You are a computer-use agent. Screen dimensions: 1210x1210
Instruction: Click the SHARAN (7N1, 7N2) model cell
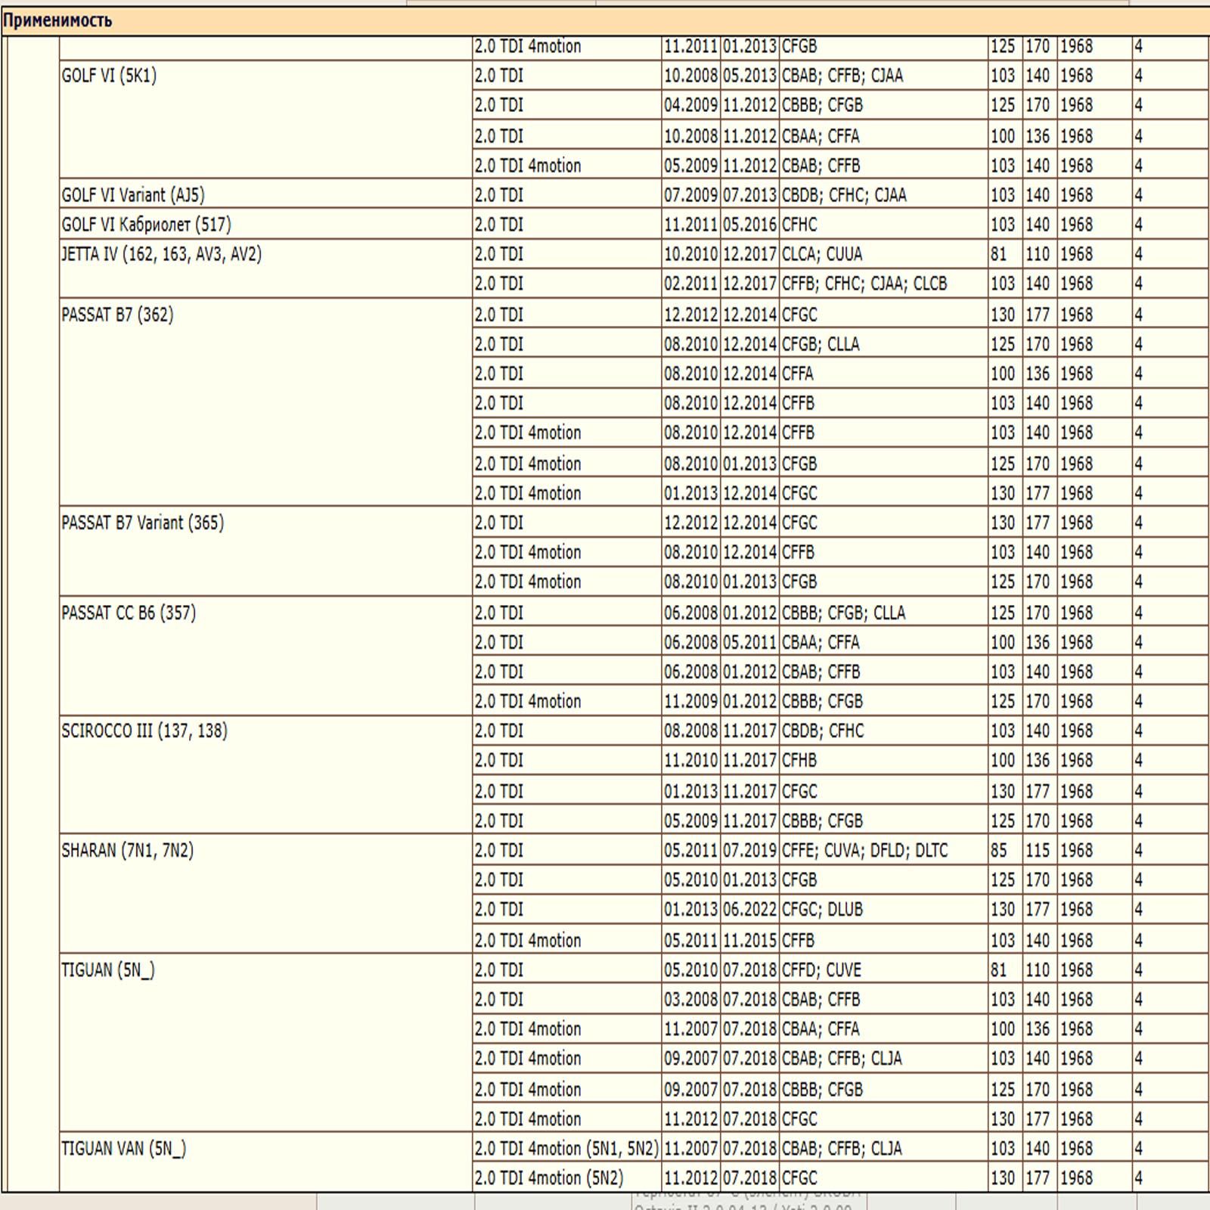(x=127, y=851)
